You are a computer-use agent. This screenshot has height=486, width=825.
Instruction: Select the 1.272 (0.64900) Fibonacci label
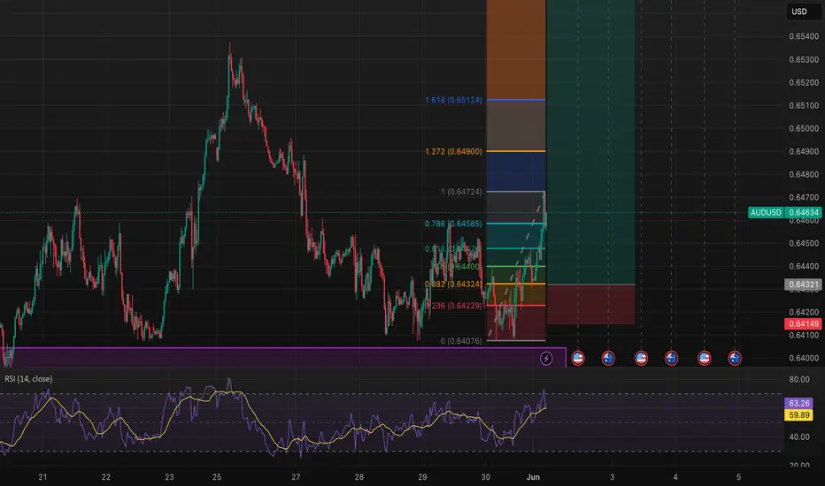453,151
